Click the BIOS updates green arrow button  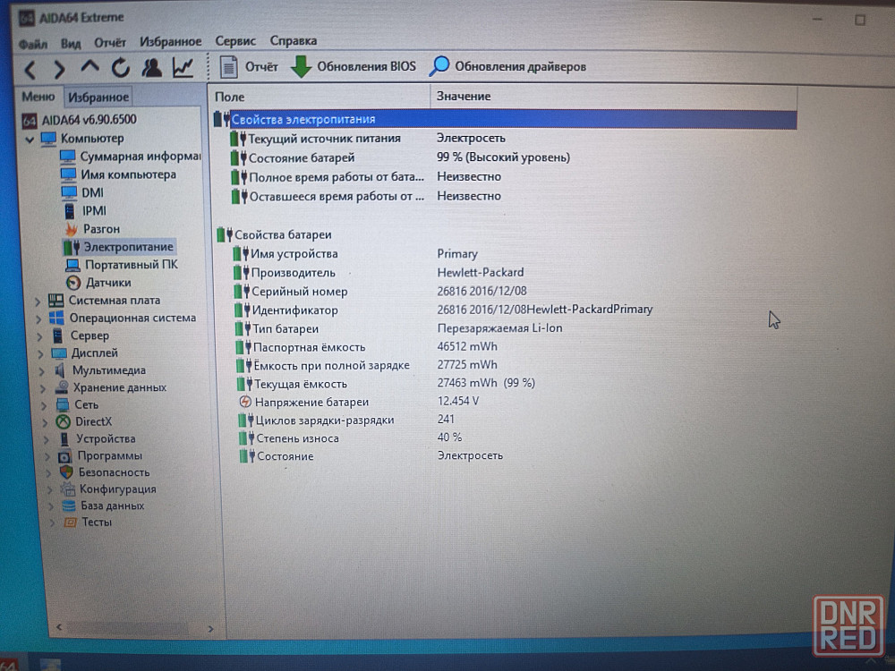click(354, 67)
